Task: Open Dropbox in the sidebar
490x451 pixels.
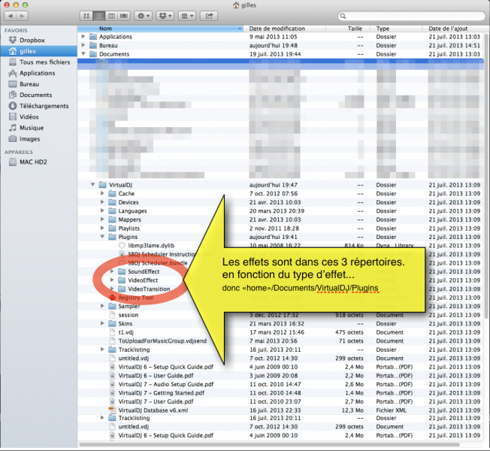Action: tap(32, 41)
